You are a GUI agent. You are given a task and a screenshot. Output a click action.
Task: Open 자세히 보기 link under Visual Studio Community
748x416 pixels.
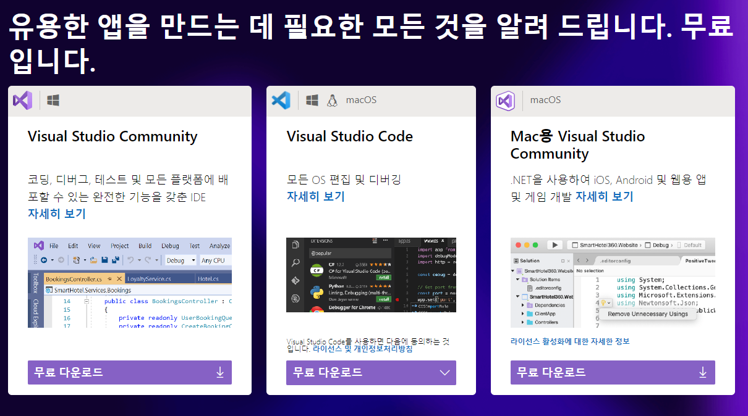57,214
